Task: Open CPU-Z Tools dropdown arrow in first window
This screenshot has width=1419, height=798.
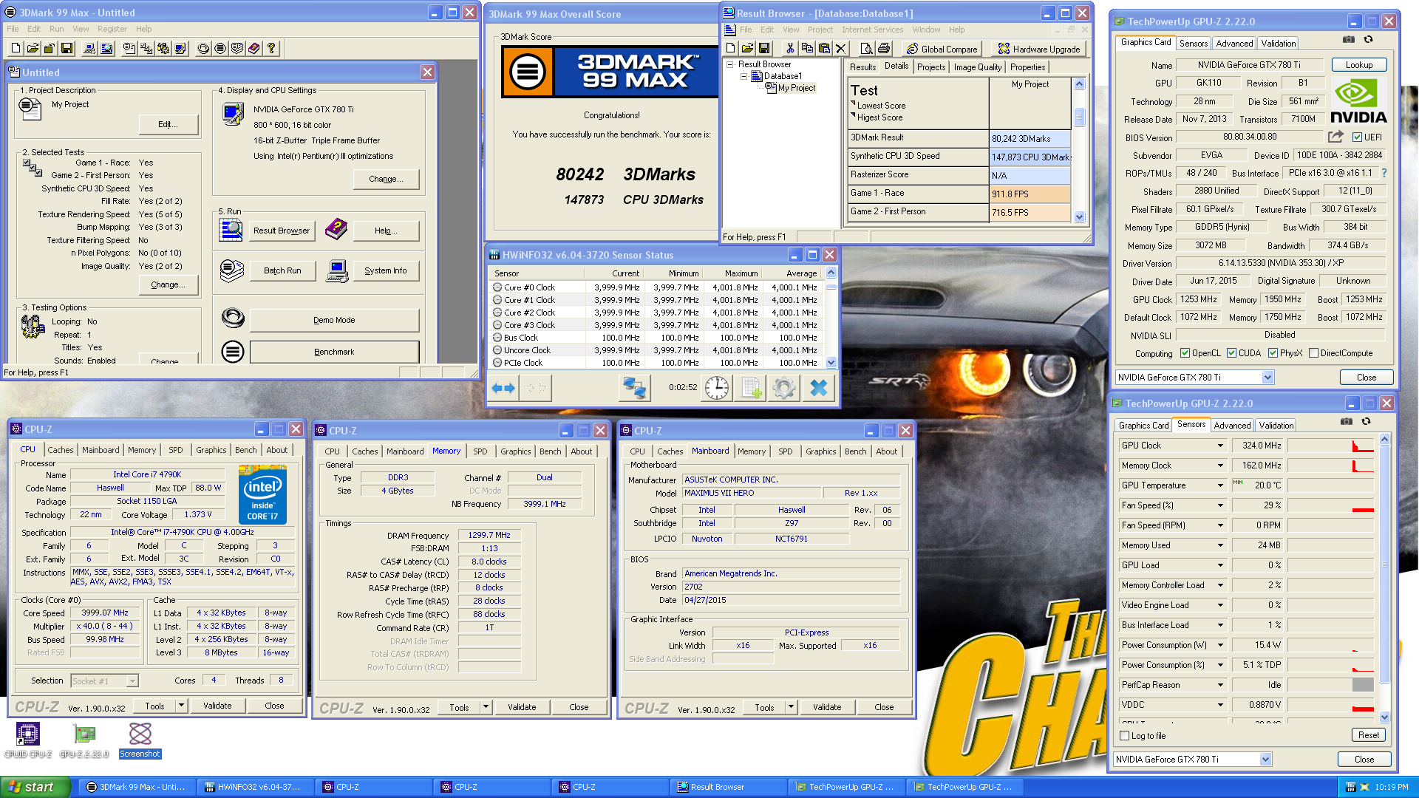Action: [x=181, y=706]
